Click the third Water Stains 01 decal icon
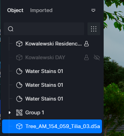 pos(19,99)
